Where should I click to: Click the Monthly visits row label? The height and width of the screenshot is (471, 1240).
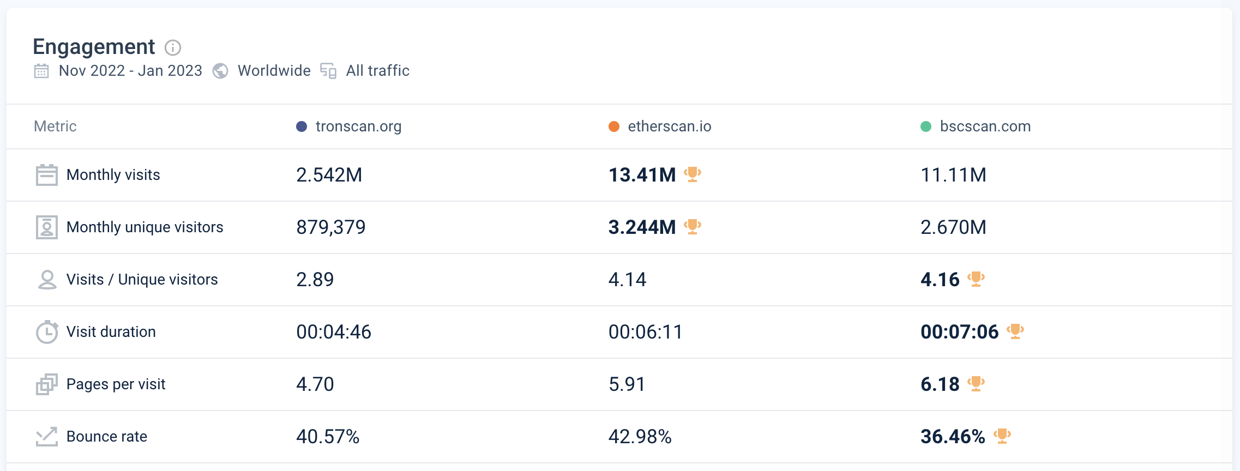tap(113, 175)
